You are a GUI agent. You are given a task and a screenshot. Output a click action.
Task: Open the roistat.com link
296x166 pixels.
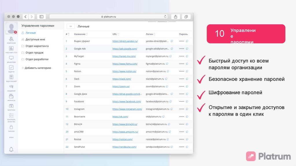122,139
